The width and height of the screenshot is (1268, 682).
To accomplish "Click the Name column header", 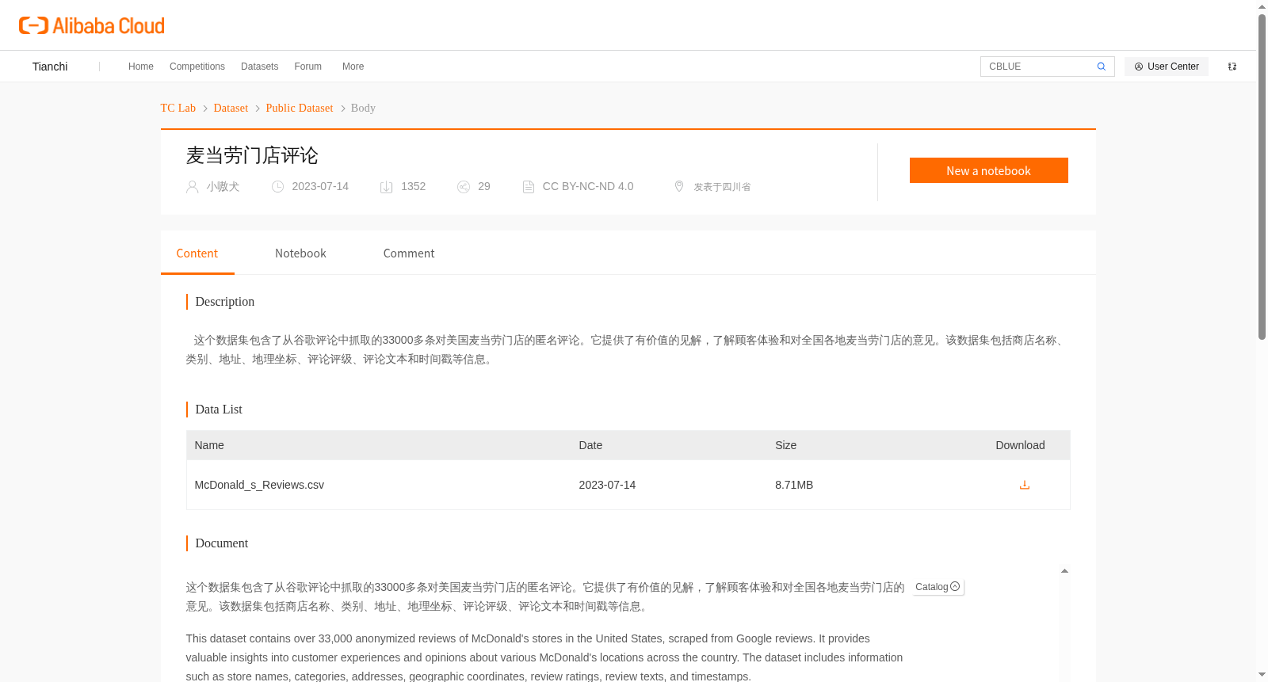I will (x=209, y=445).
